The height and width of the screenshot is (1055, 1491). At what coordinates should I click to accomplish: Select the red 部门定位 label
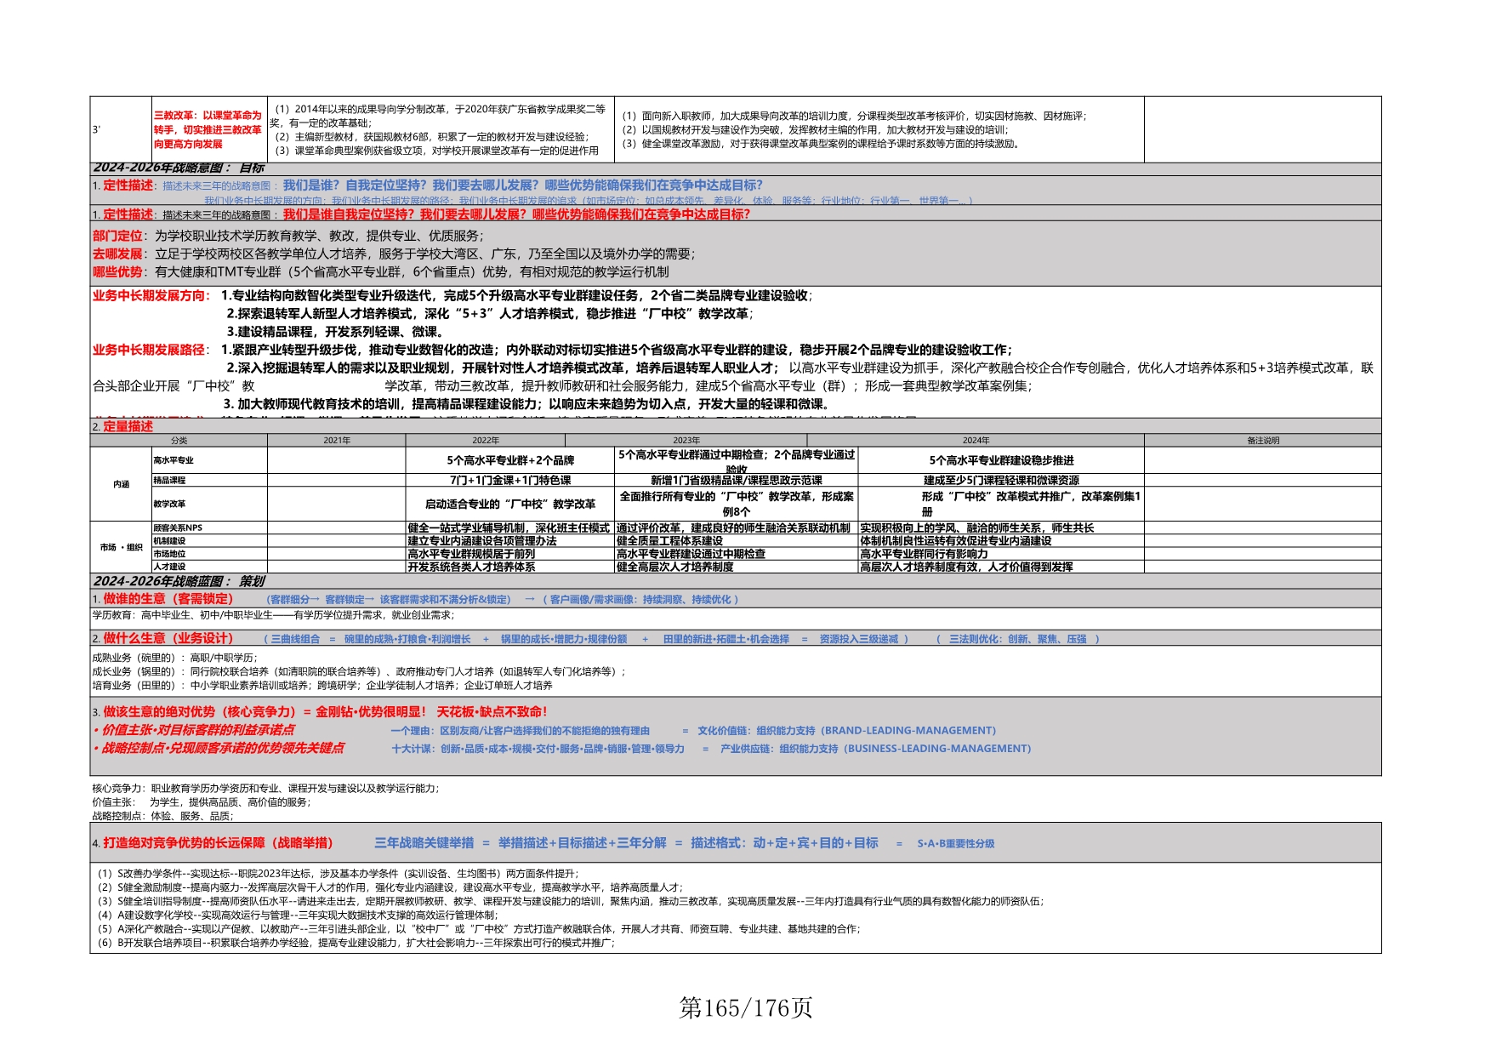(x=117, y=236)
